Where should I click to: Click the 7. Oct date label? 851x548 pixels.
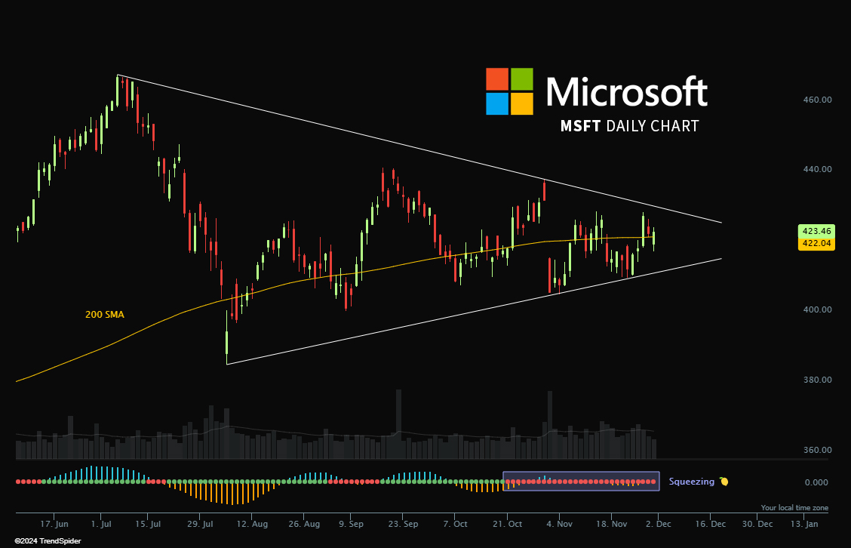click(455, 524)
